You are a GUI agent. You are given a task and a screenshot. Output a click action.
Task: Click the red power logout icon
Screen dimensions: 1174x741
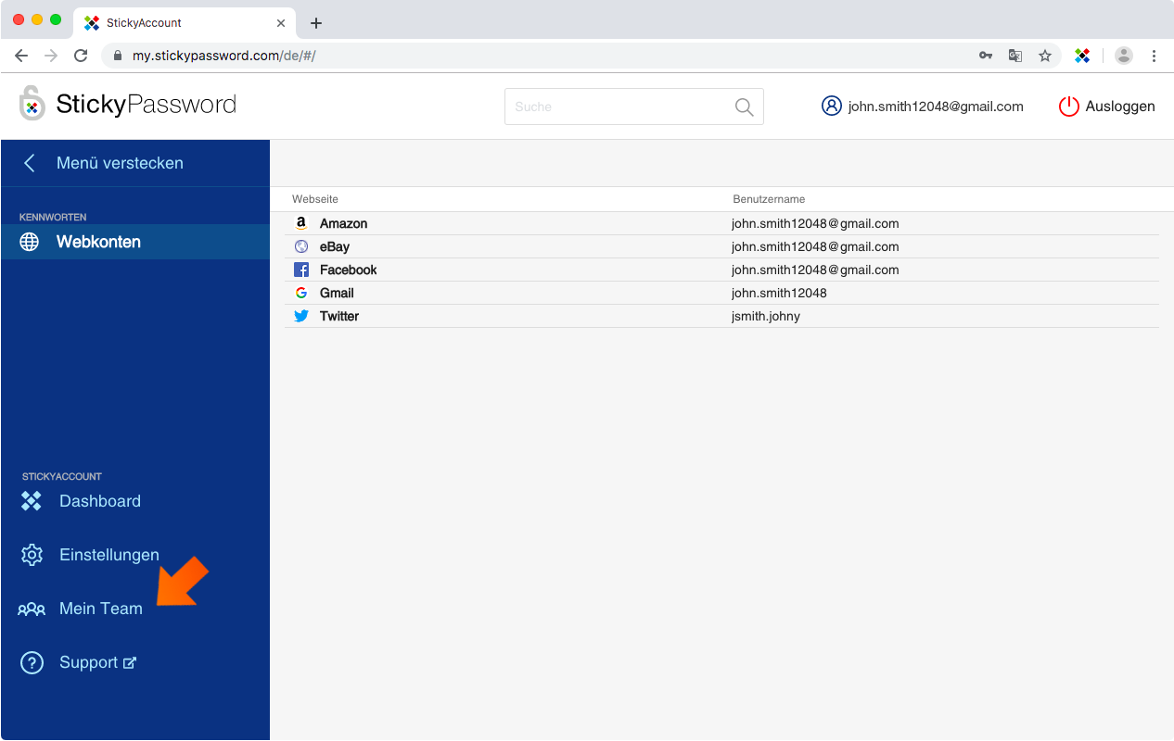tap(1069, 106)
